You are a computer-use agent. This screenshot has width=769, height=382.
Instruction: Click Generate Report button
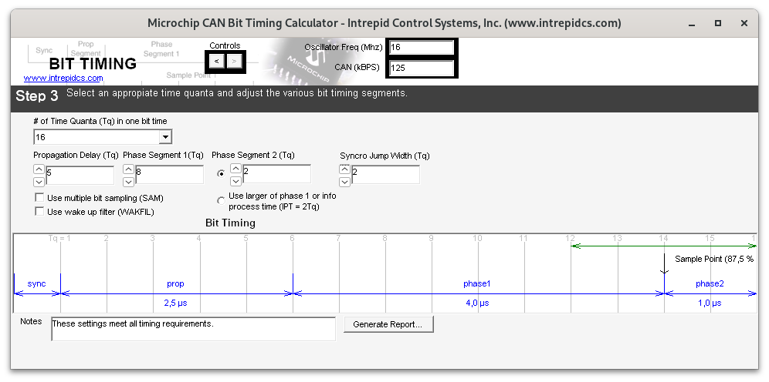(x=388, y=324)
